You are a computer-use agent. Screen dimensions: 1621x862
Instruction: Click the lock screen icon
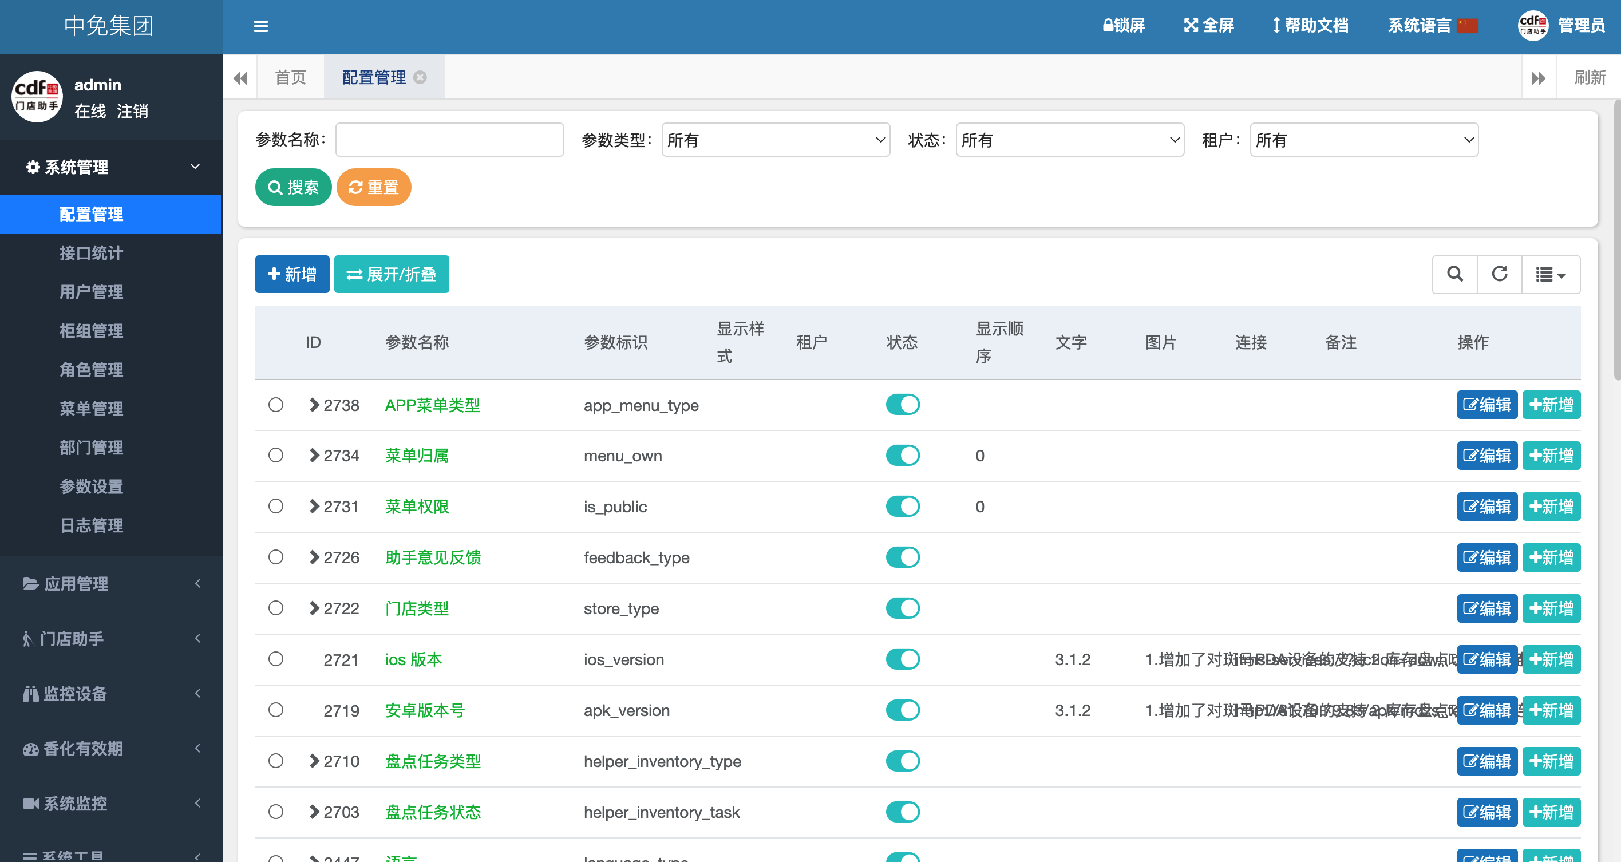click(x=1108, y=26)
